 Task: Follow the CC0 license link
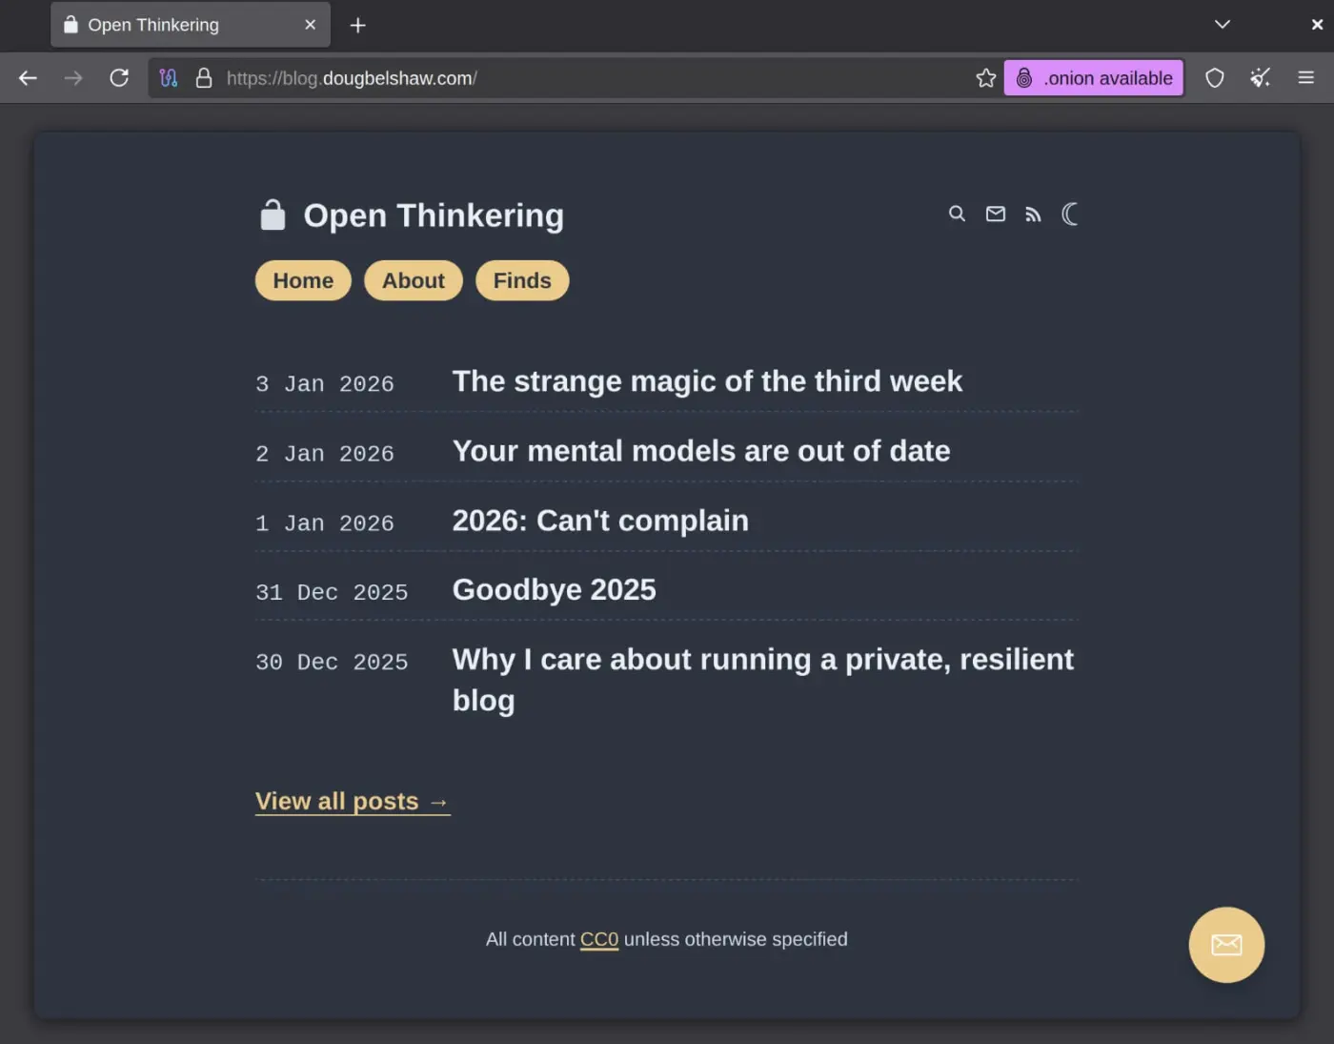pyautogui.click(x=599, y=939)
